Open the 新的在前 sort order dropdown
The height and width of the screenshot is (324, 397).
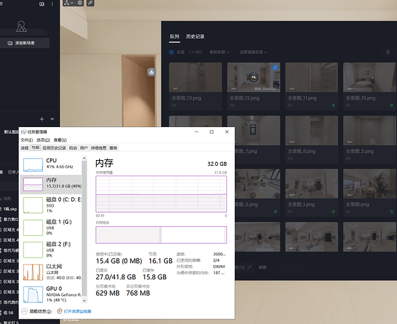point(219,52)
